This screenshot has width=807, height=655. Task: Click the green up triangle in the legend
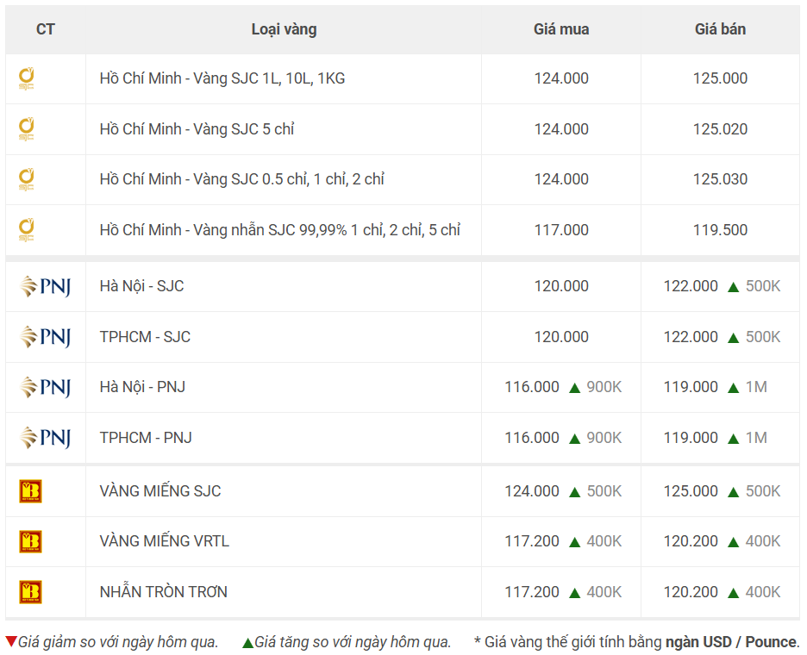pyautogui.click(x=248, y=642)
